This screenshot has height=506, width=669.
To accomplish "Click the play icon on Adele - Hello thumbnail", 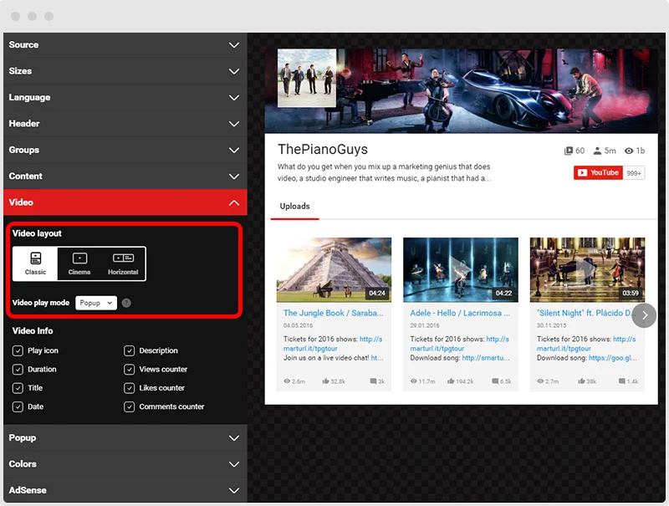I will 460,268.
